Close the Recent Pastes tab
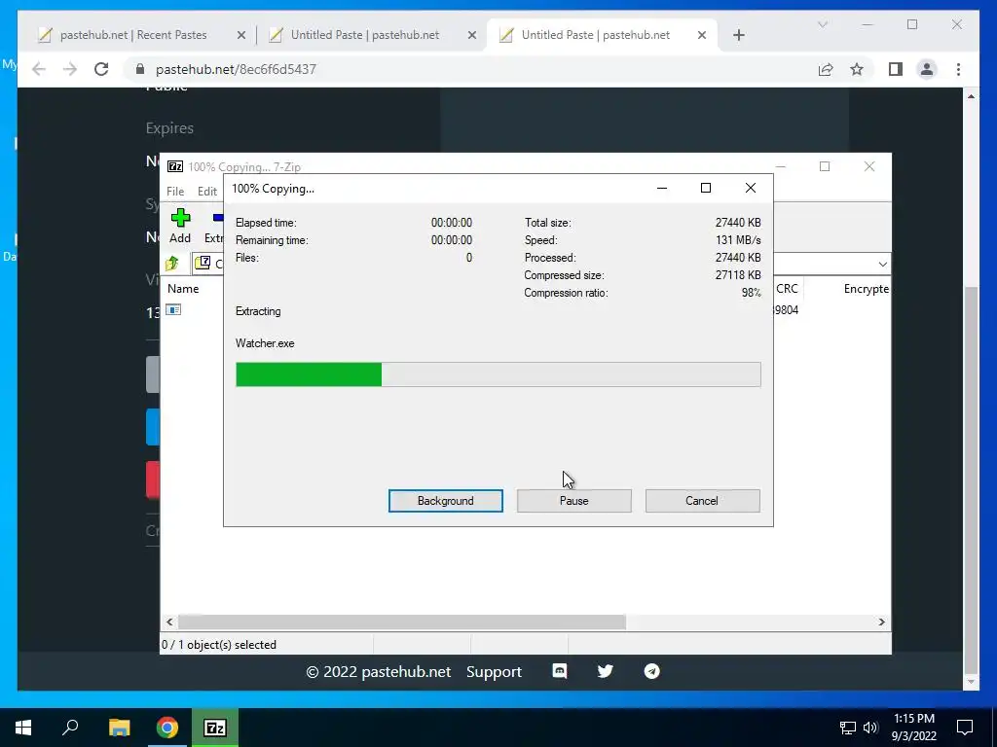997x747 pixels. pos(241,35)
